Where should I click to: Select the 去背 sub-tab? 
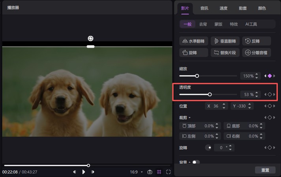pos(203,24)
